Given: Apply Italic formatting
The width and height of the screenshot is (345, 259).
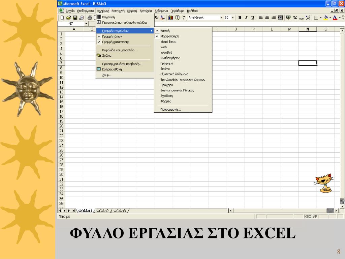Looking at the screenshot, I should (x=246, y=18).
